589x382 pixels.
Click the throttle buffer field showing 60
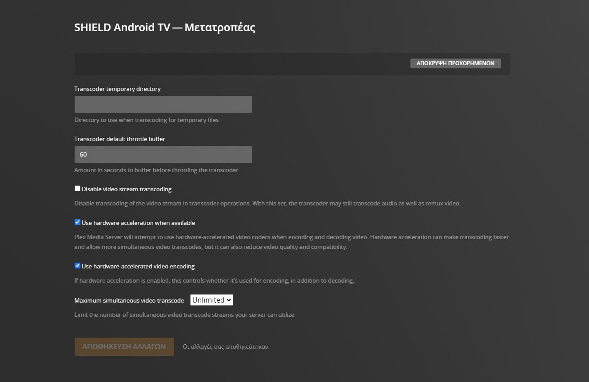coord(163,154)
